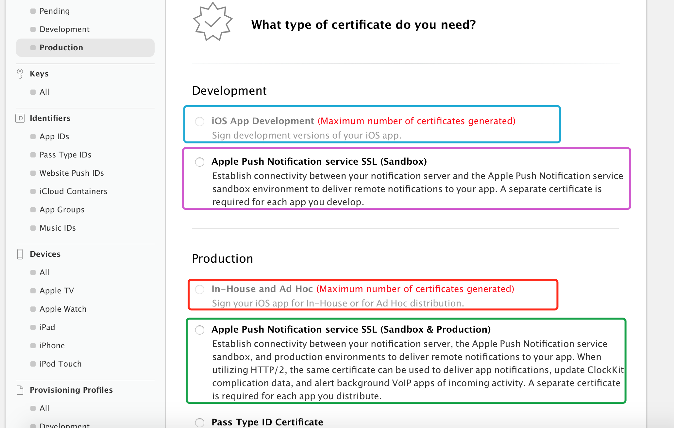The width and height of the screenshot is (674, 428).
Task: Click the bullet icon beside Apple Watch
Action: tap(33, 309)
